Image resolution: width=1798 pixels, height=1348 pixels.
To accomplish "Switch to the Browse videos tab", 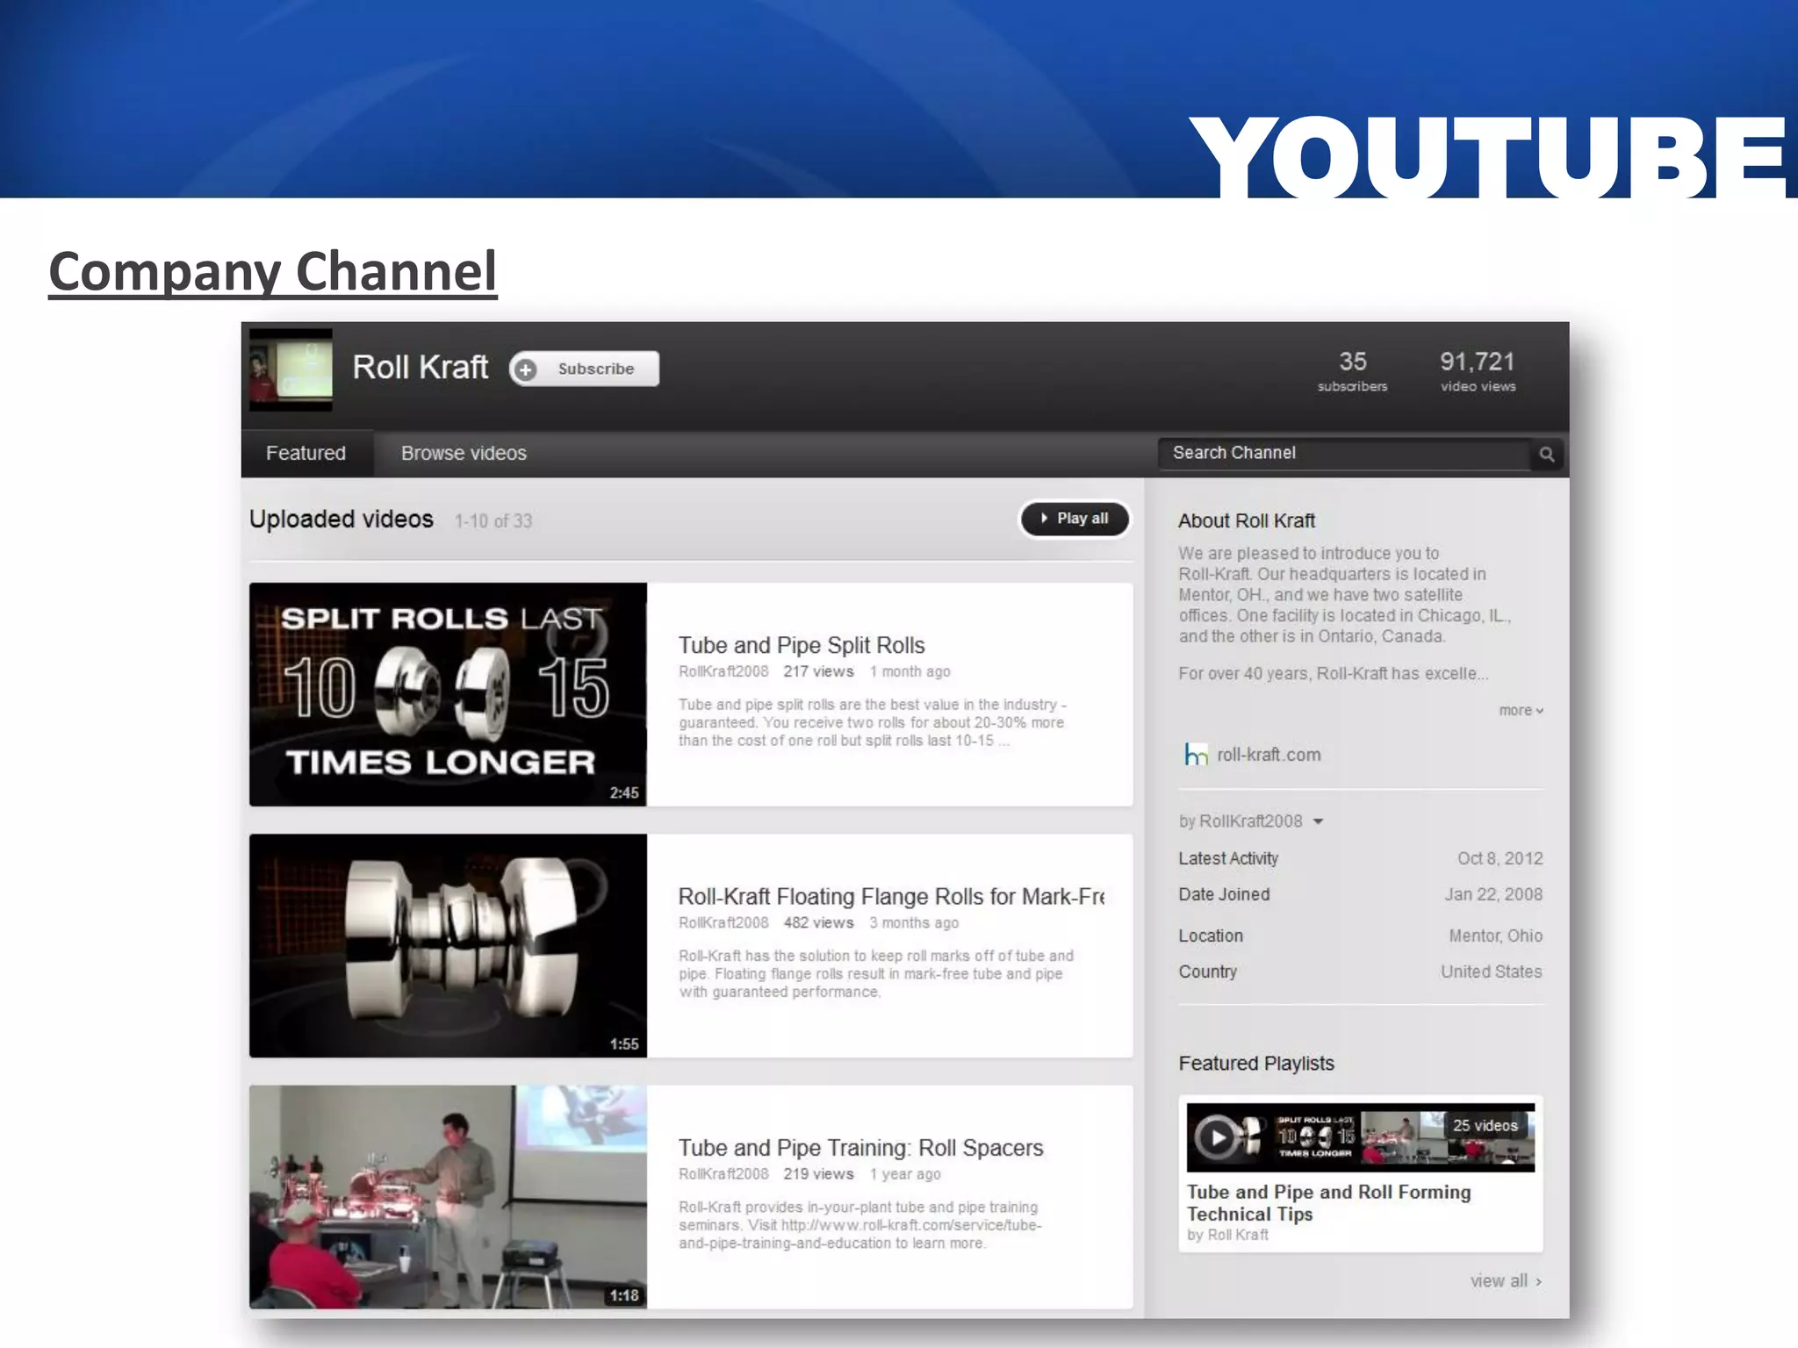I will coord(464,453).
